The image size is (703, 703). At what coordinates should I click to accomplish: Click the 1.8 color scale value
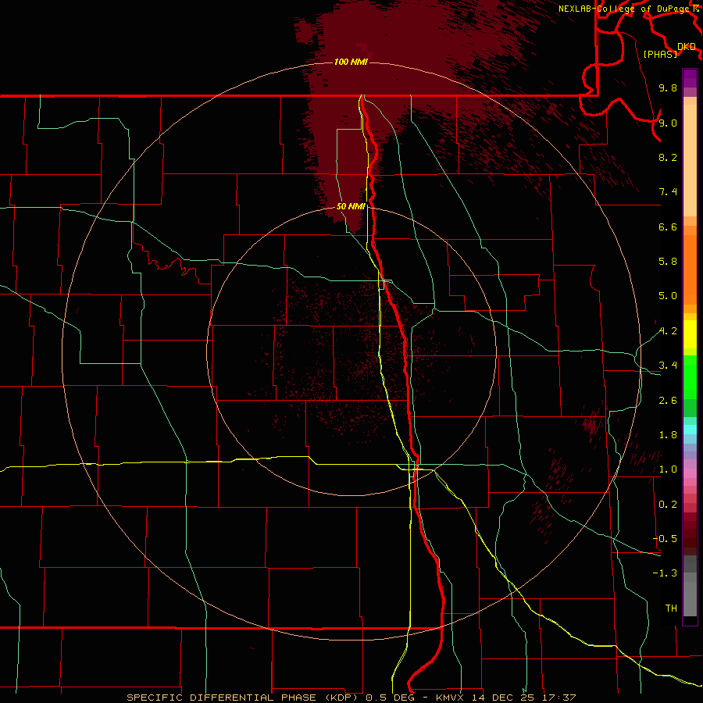pyautogui.click(x=668, y=435)
